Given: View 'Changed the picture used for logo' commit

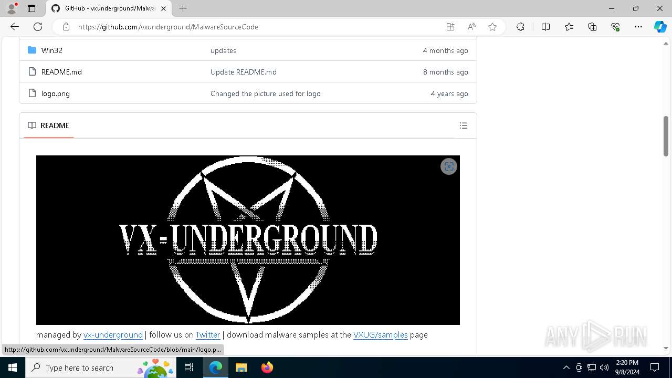Looking at the screenshot, I should click(266, 93).
